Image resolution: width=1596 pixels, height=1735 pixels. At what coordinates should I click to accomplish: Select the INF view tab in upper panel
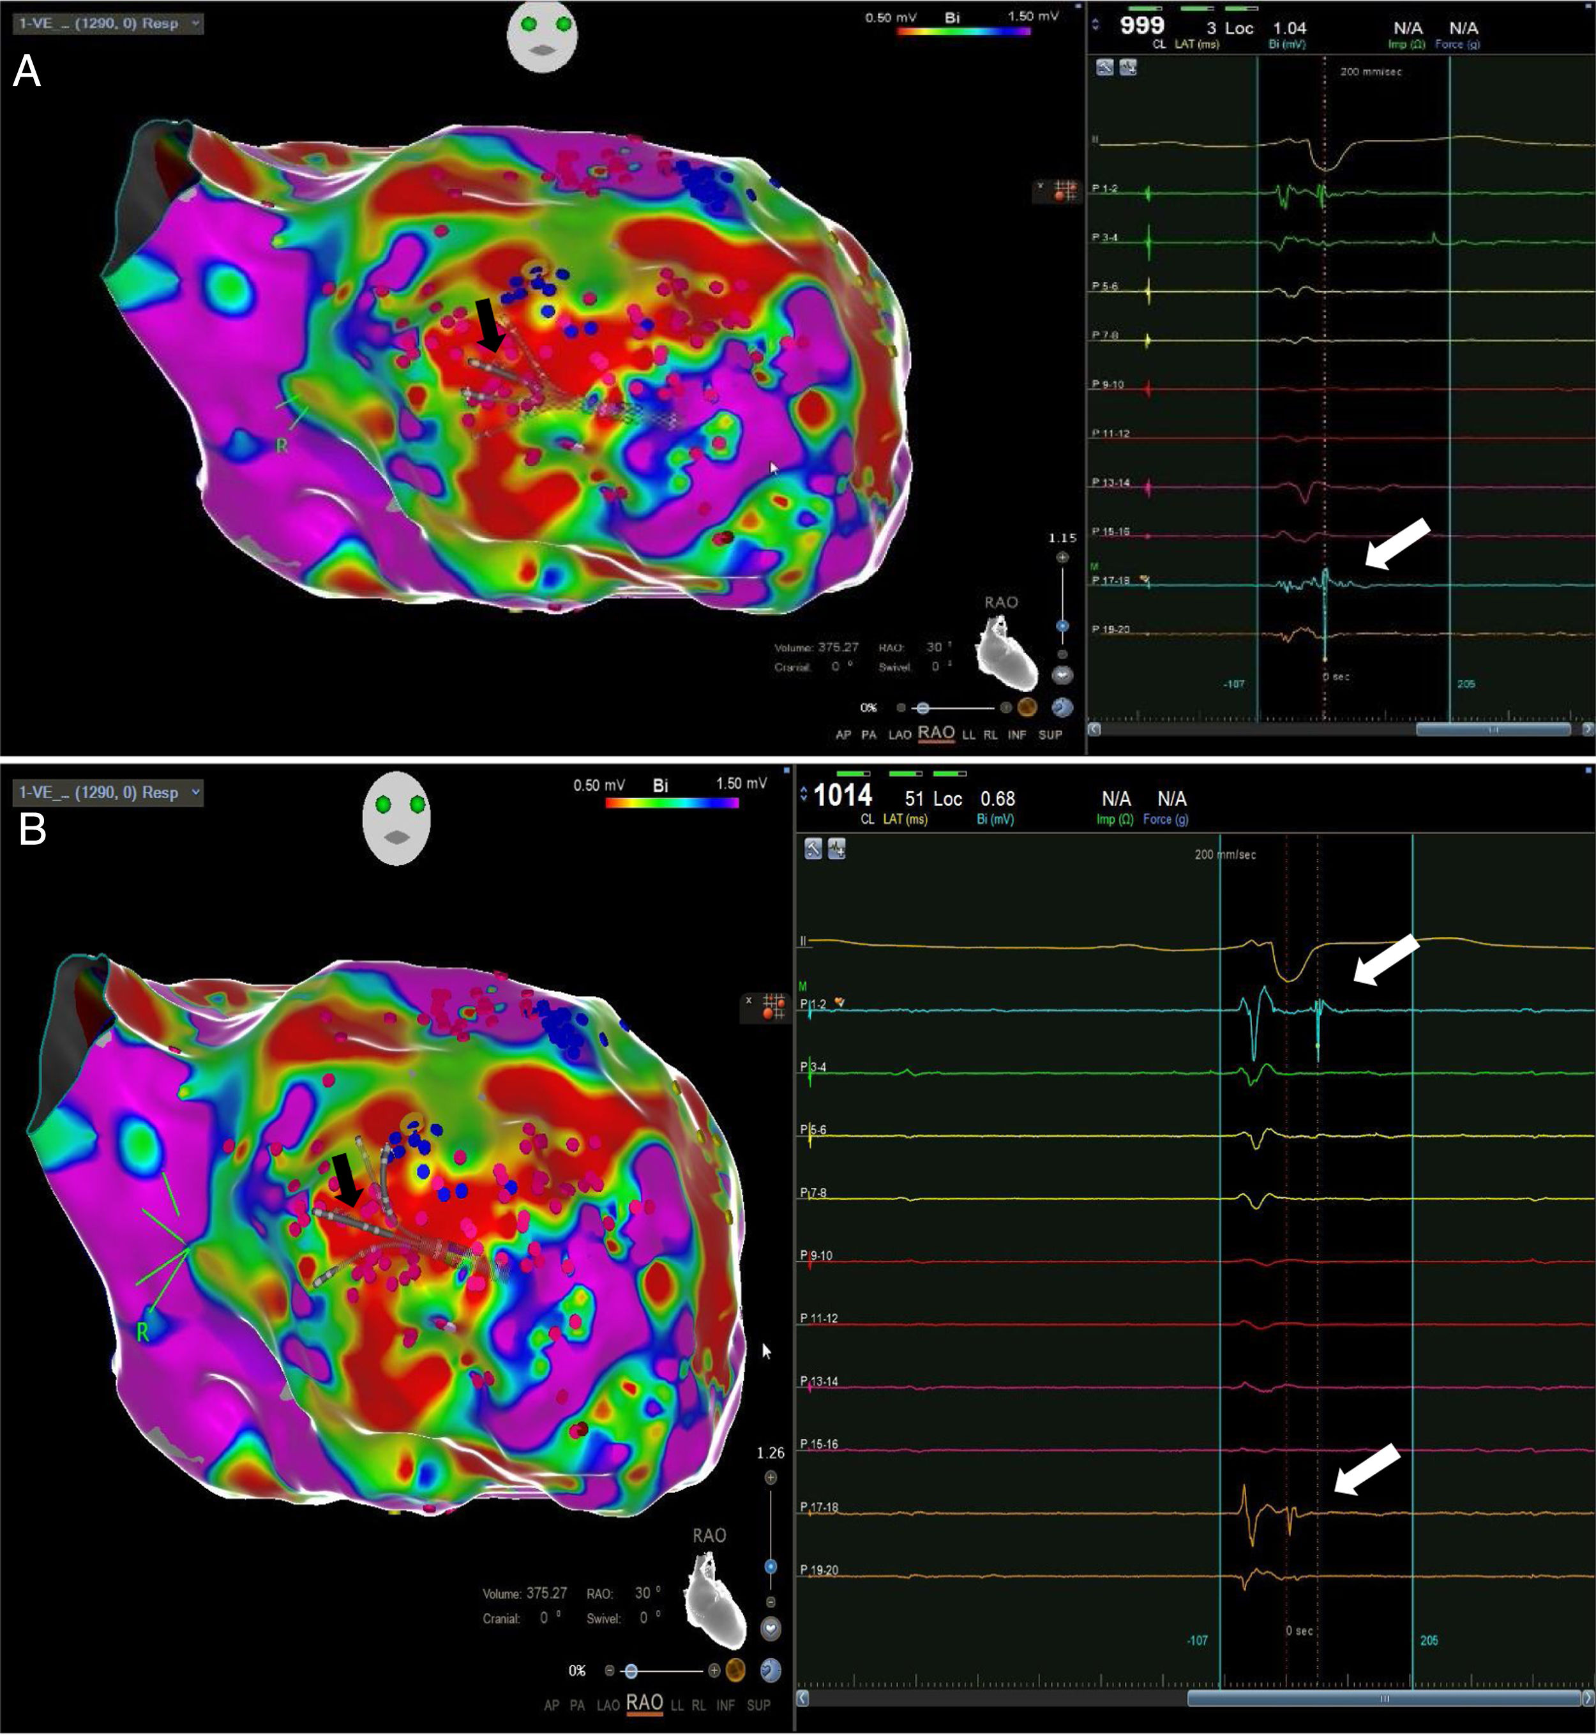tap(1018, 734)
